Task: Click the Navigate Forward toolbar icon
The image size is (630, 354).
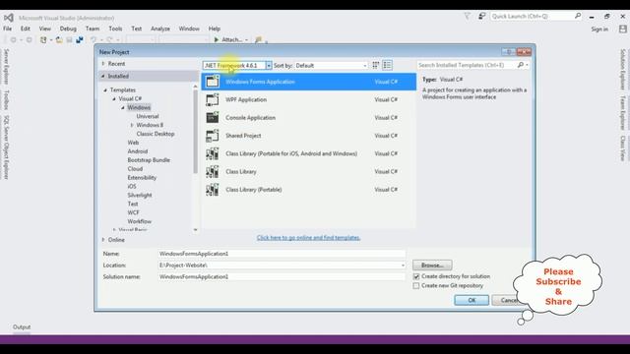Action: pos(29,39)
